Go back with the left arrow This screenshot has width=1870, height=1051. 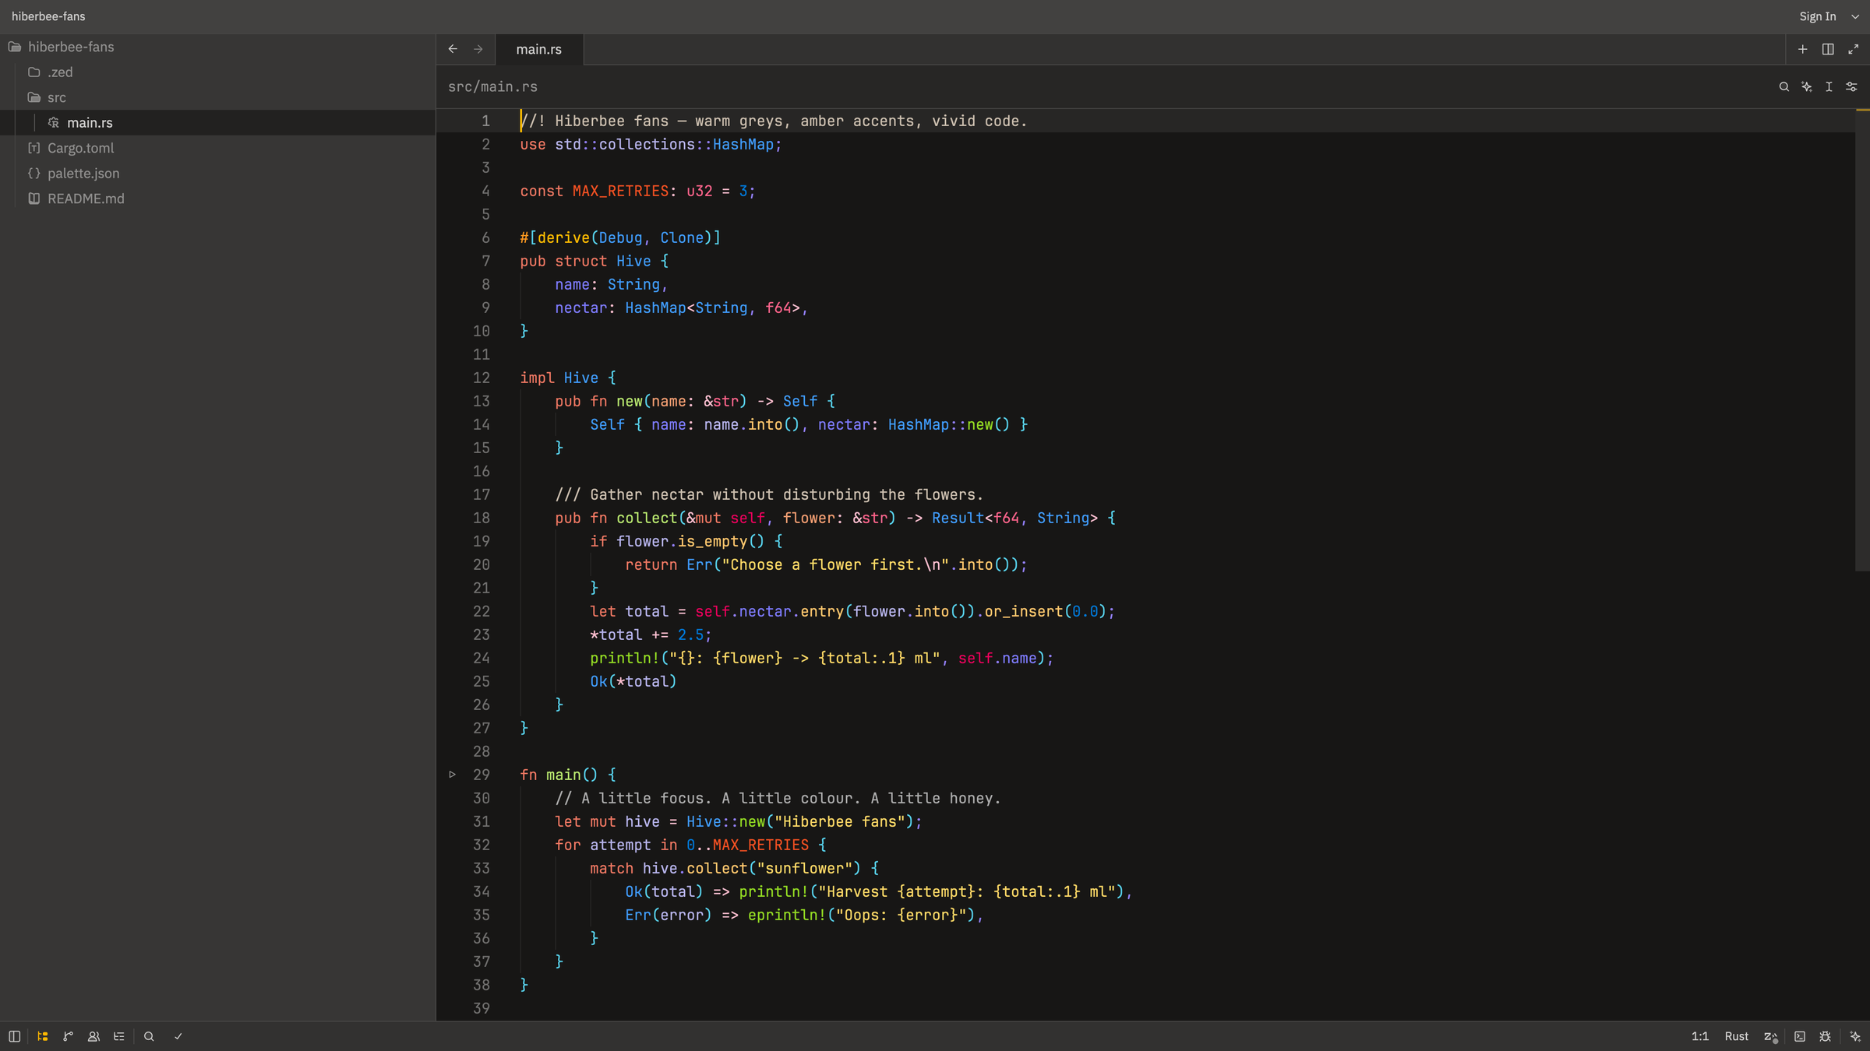click(453, 49)
